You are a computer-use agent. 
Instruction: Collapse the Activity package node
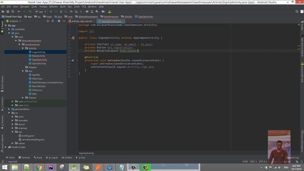coord(23,48)
